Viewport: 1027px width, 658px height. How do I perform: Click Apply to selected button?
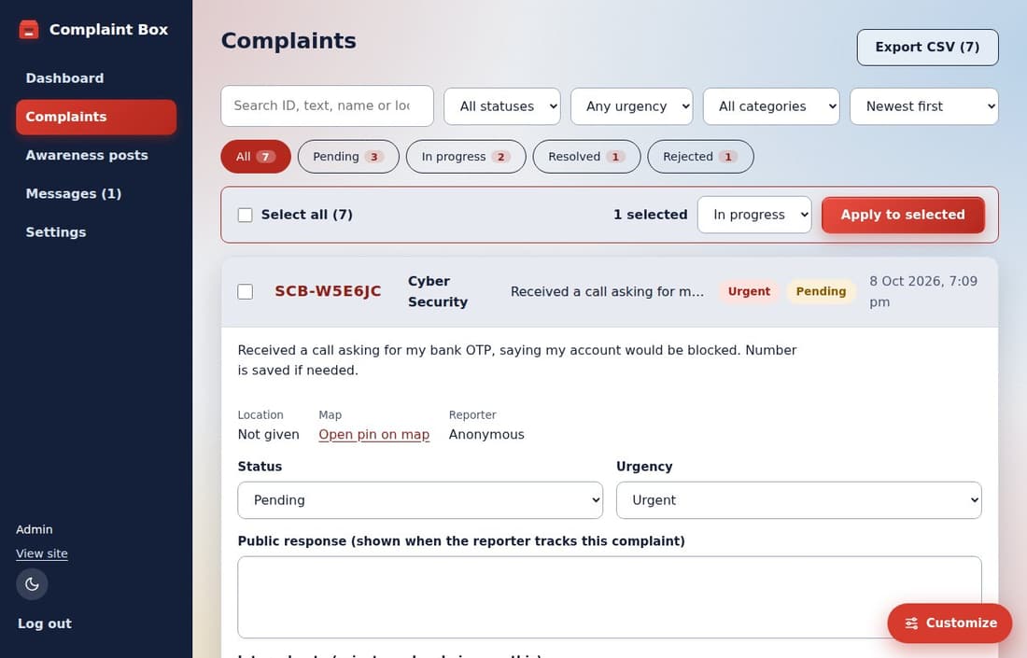point(903,215)
